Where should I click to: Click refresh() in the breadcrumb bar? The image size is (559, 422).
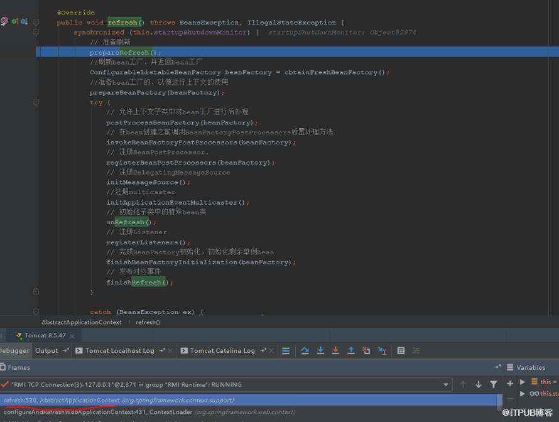coord(148,322)
